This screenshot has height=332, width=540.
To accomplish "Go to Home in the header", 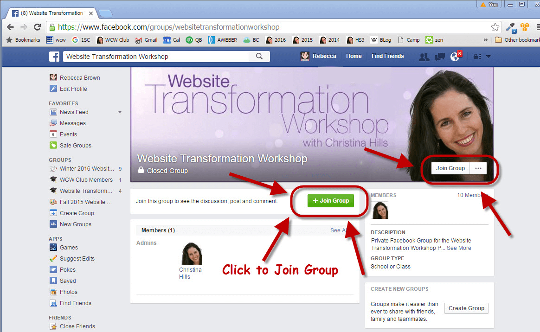I will 354,56.
